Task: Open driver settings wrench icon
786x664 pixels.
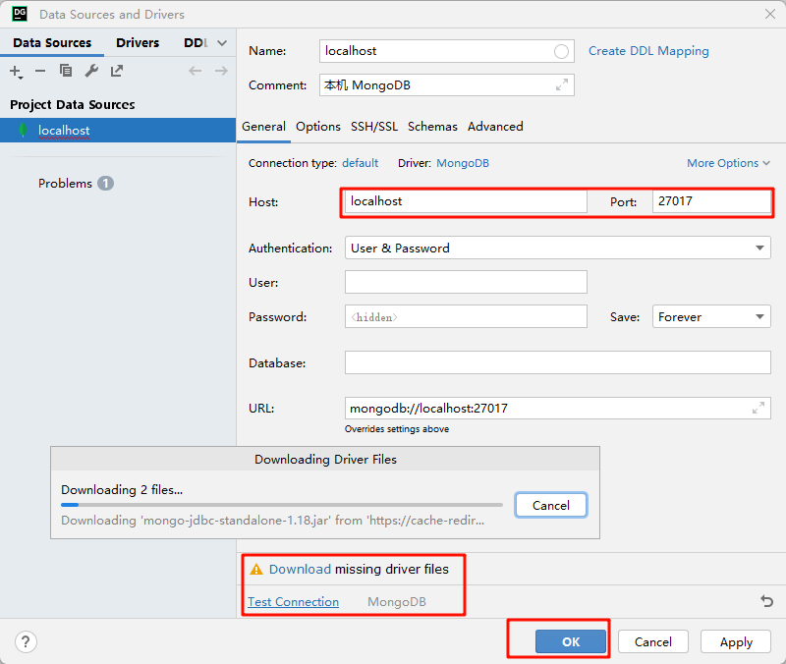Action: [x=91, y=71]
